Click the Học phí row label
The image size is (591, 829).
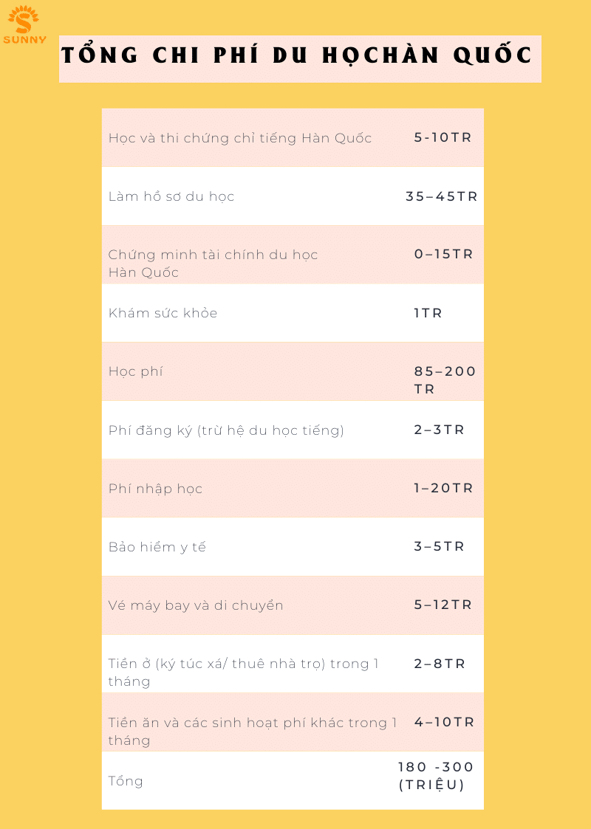(135, 371)
